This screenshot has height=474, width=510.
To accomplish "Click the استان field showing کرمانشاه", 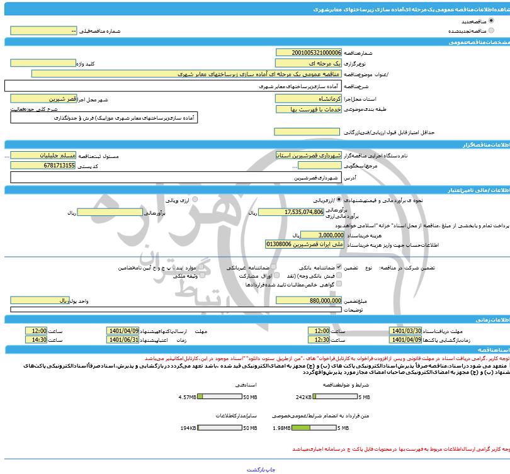I will click(309, 99).
